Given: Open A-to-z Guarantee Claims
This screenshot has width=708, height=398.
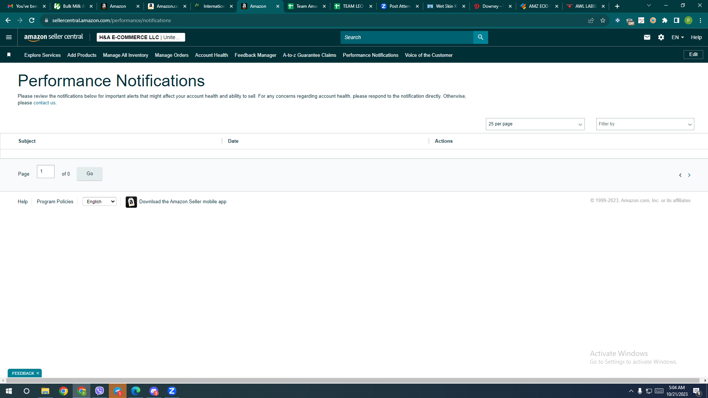Looking at the screenshot, I should pos(310,55).
